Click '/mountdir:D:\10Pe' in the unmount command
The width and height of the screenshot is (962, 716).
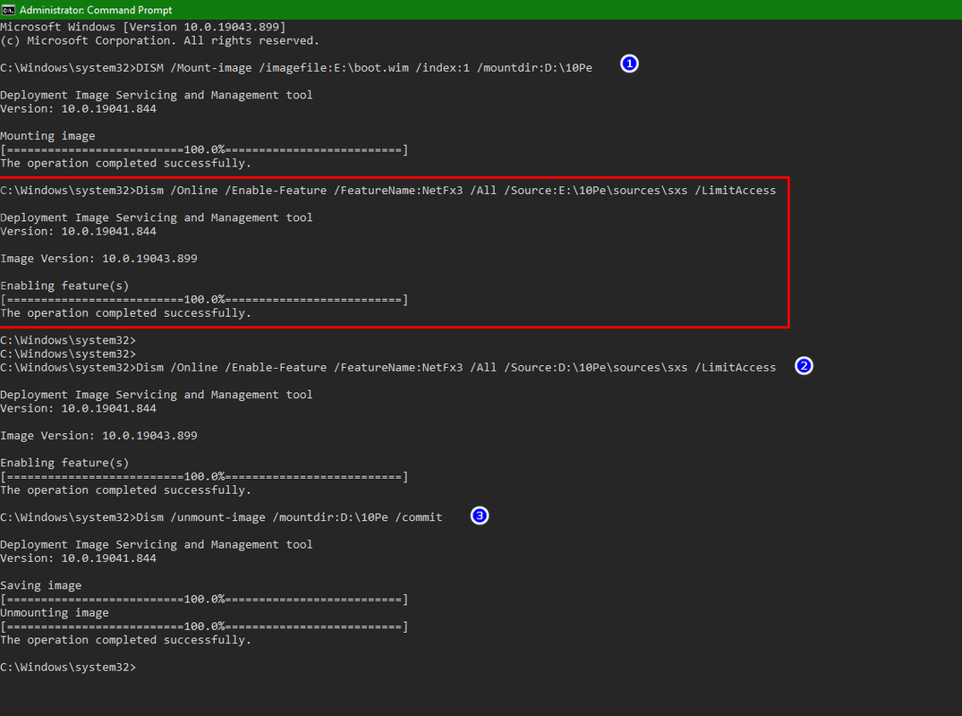330,517
